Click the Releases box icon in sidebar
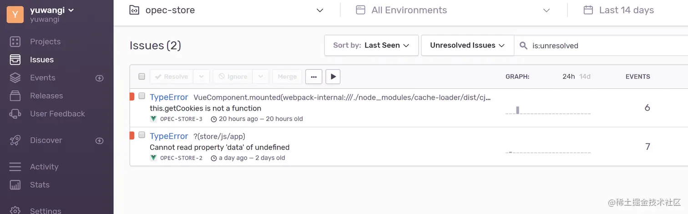Viewport: 688px width, 214px height. (x=15, y=96)
